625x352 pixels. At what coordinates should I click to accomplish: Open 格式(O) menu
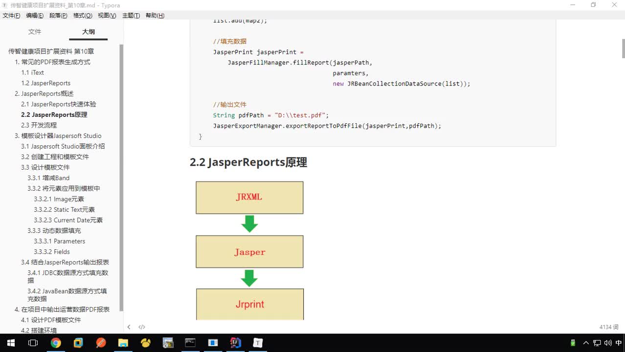point(83,16)
